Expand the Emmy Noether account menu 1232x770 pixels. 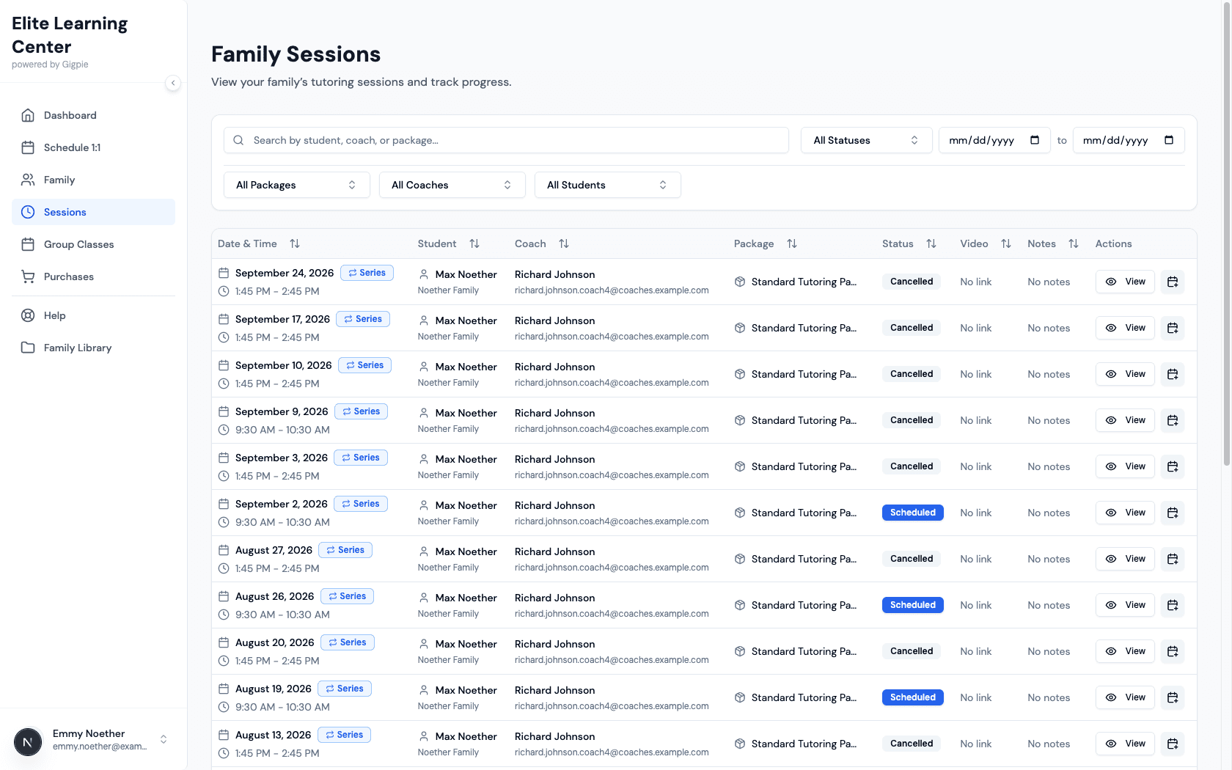coord(164,738)
